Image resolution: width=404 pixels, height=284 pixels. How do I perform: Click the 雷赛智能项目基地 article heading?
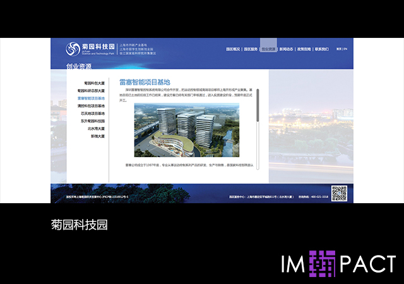pyautogui.click(x=145, y=82)
